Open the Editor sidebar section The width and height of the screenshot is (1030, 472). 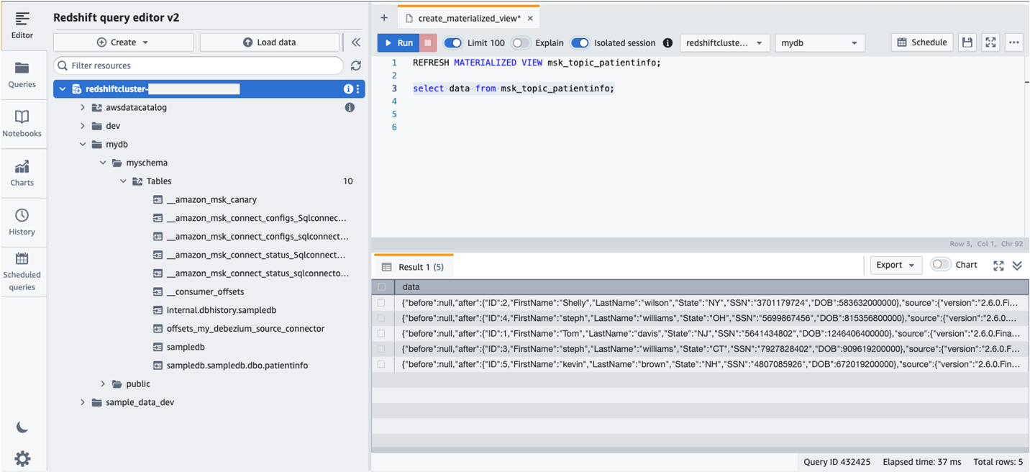pos(22,25)
